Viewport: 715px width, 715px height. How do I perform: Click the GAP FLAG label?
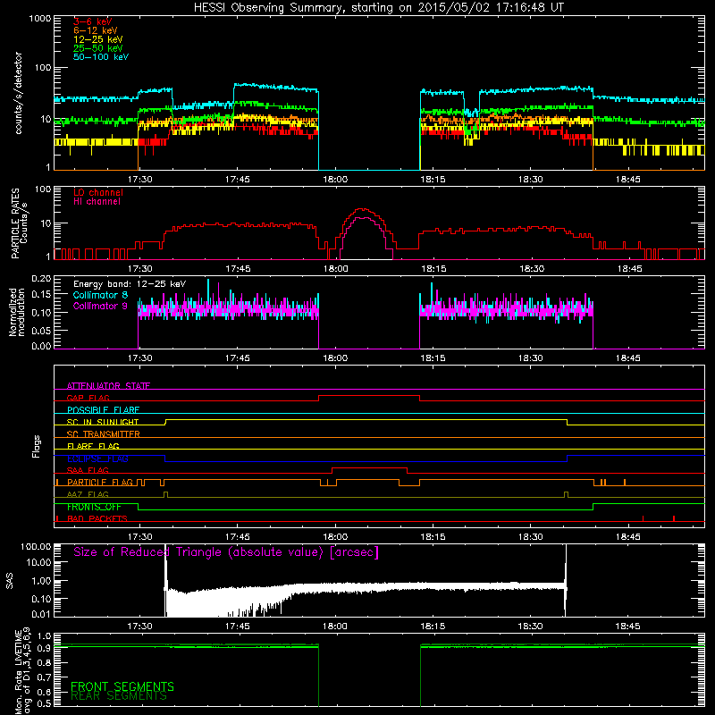coord(88,398)
